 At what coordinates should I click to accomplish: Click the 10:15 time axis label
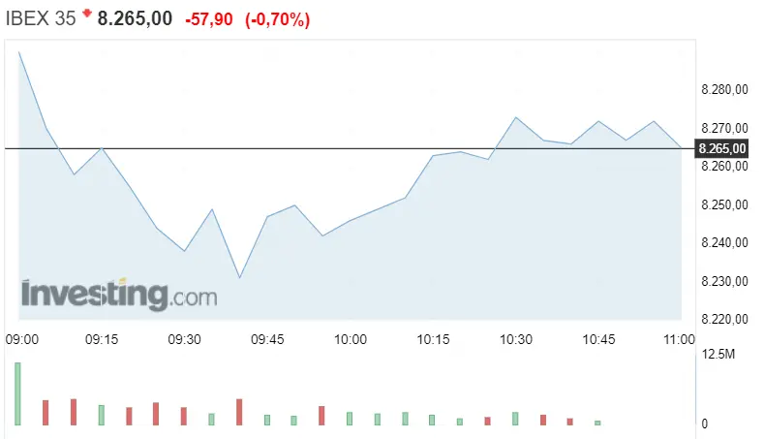(433, 339)
